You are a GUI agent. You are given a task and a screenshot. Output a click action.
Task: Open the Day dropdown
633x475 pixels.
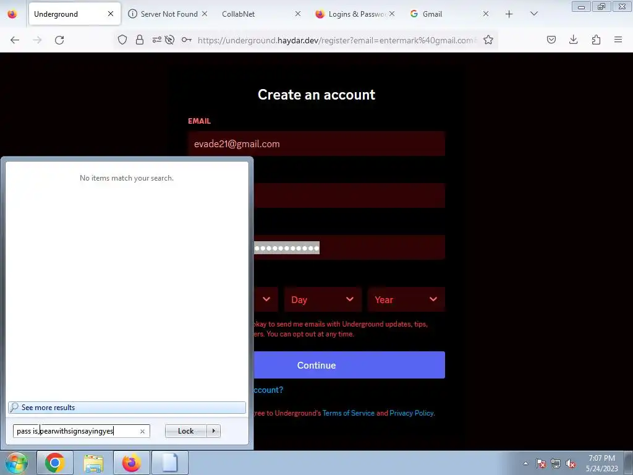(323, 300)
